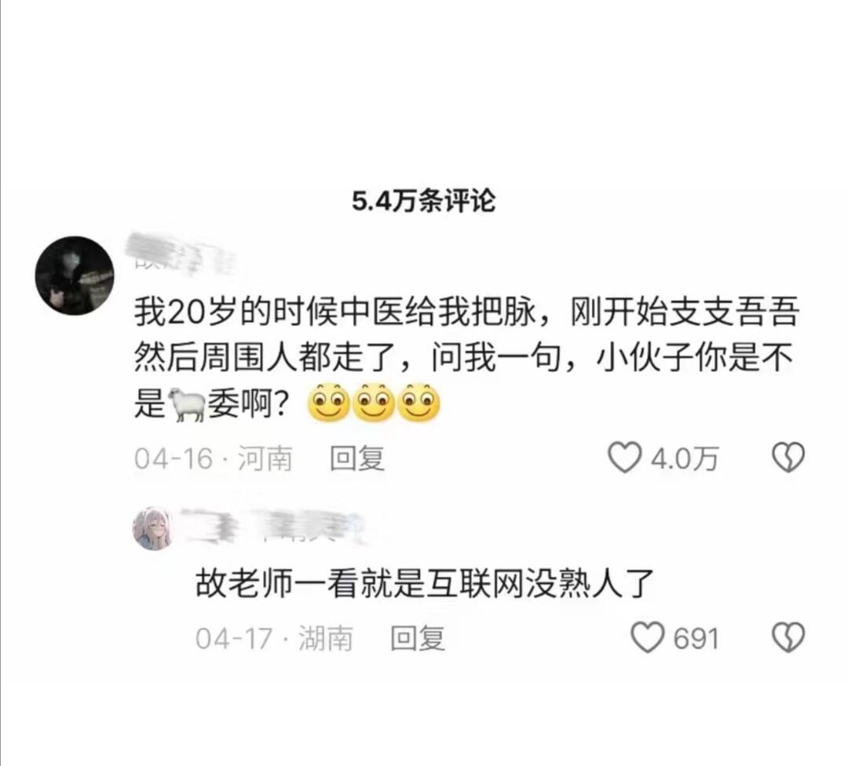
Task: Tap the 4.0万 like count
Action: pos(684,459)
